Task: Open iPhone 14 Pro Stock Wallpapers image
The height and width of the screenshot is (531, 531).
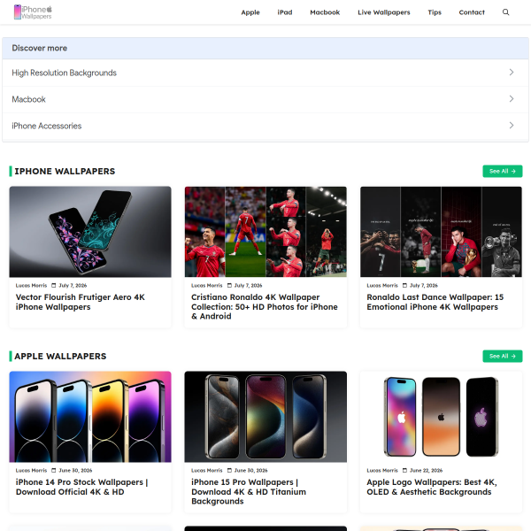Action: coord(90,417)
